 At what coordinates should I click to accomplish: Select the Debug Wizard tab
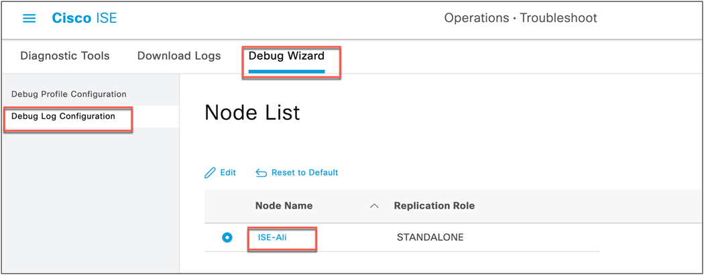click(286, 56)
